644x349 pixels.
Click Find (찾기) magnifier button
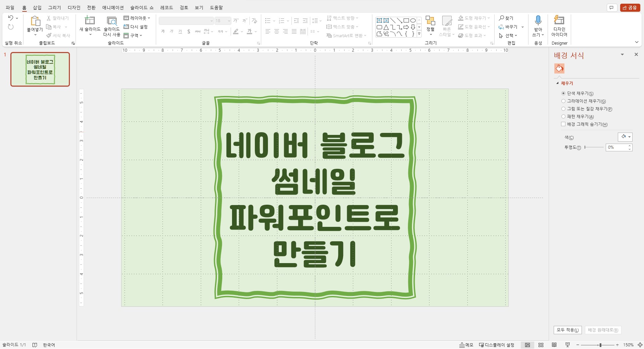click(x=506, y=18)
